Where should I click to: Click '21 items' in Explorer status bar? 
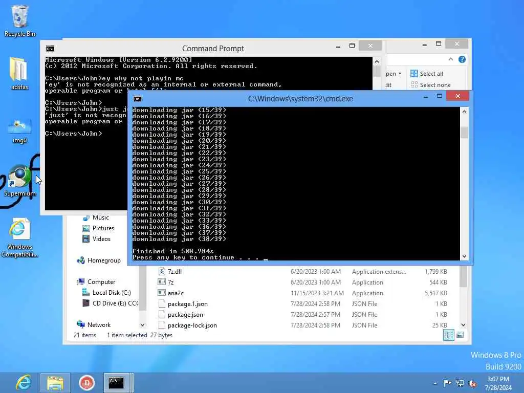pyautogui.click(x=85, y=335)
